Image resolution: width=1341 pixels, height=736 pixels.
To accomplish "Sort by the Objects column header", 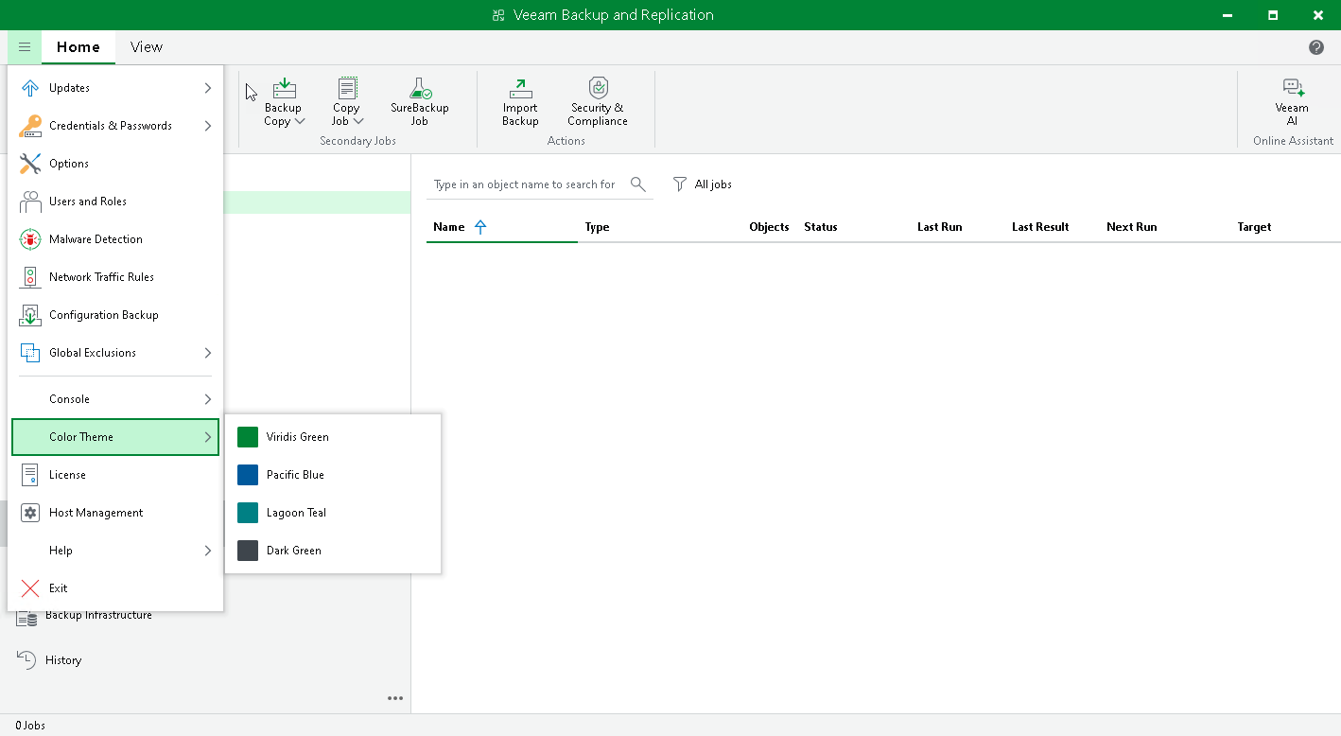I will pos(769,227).
